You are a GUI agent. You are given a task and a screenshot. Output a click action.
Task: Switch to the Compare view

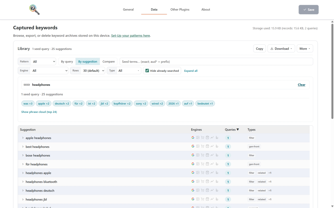click(x=109, y=62)
